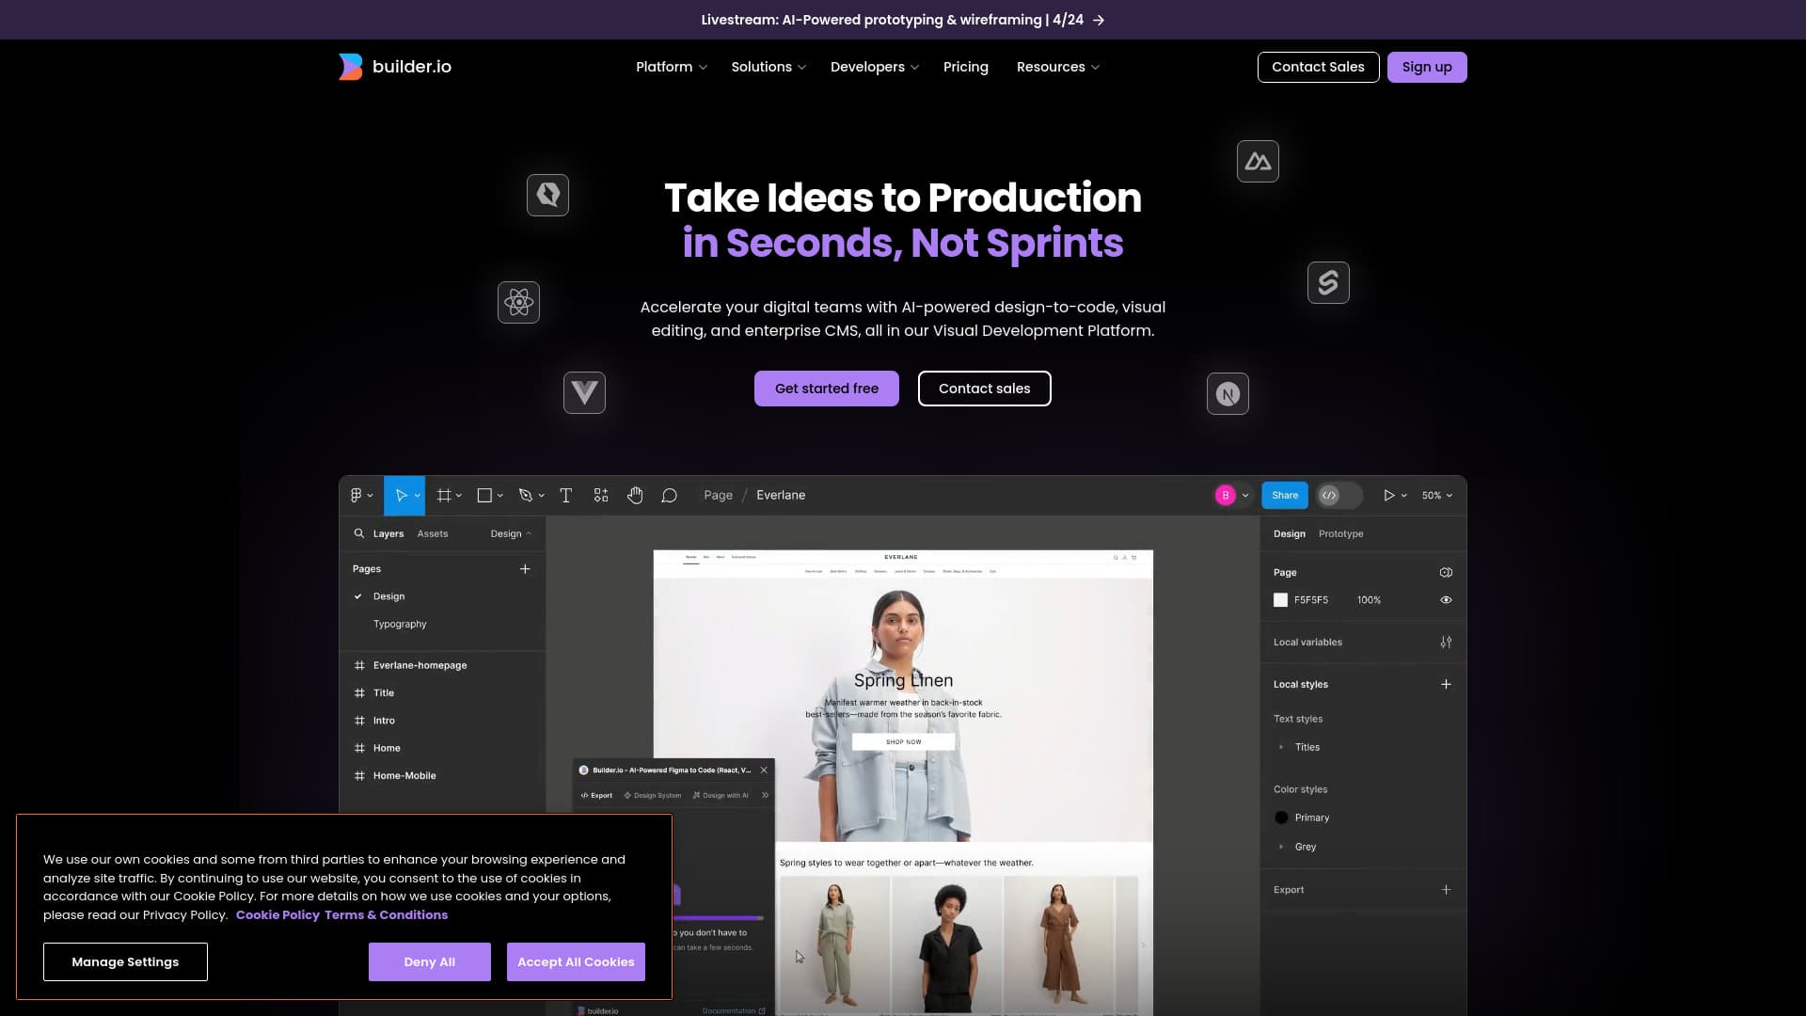This screenshot has width=1806, height=1016.
Task: Select the Frame tool
Action: pyautogui.click(x=444, y=495)
